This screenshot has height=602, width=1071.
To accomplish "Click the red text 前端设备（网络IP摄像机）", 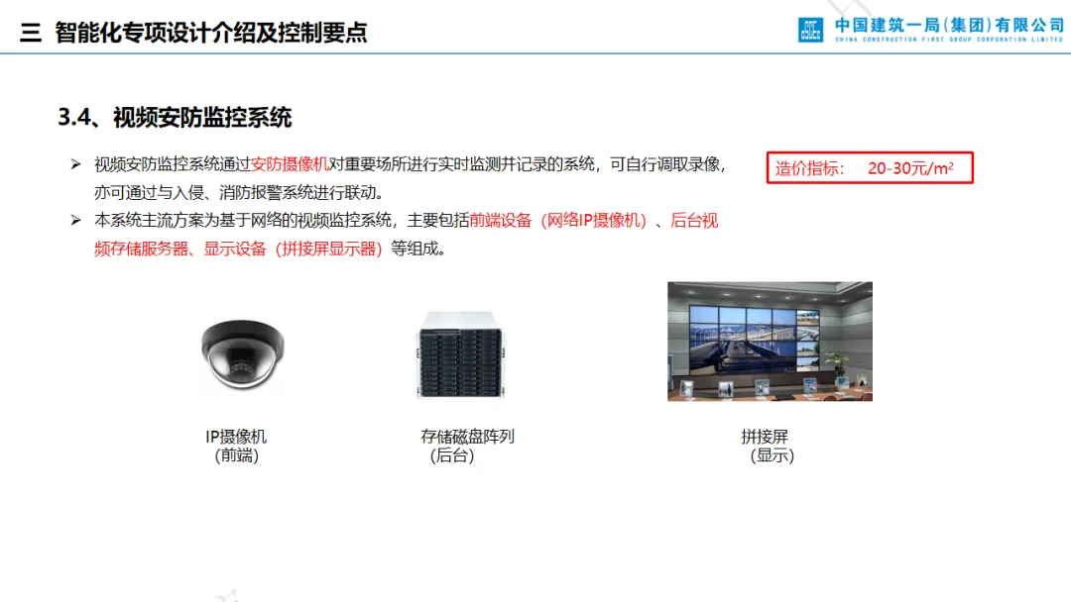I will pyautogui.click(x=558, y=220).
